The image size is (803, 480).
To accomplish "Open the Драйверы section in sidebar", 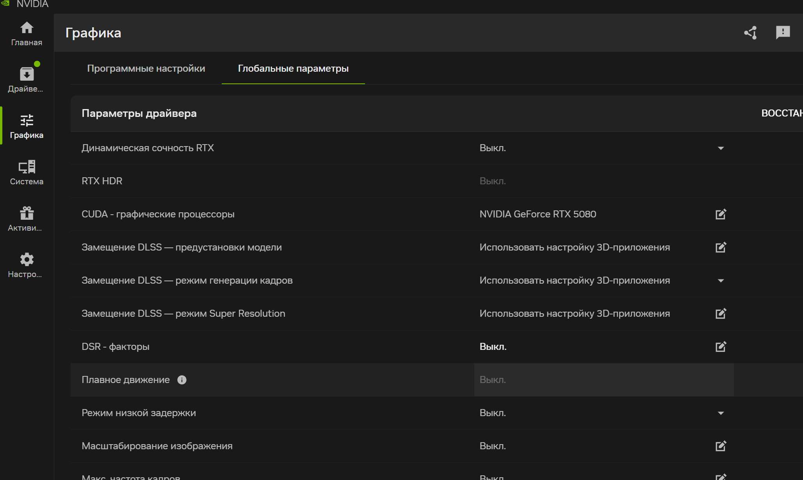I will [x=27, y=80].
